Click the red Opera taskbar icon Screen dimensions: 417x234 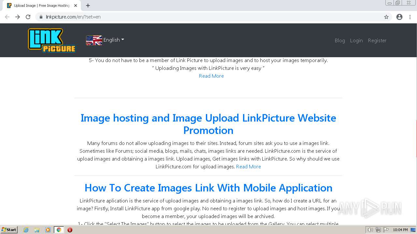click(x=70, y=230)
